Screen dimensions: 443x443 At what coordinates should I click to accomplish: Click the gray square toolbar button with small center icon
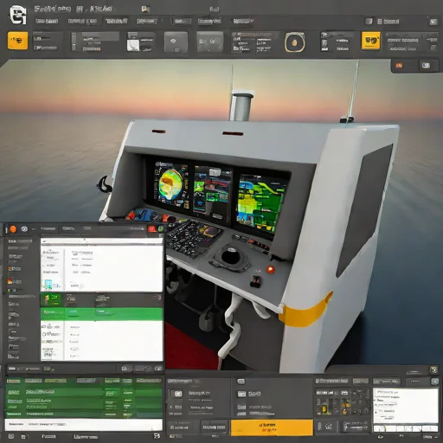(x=176, y=42)
